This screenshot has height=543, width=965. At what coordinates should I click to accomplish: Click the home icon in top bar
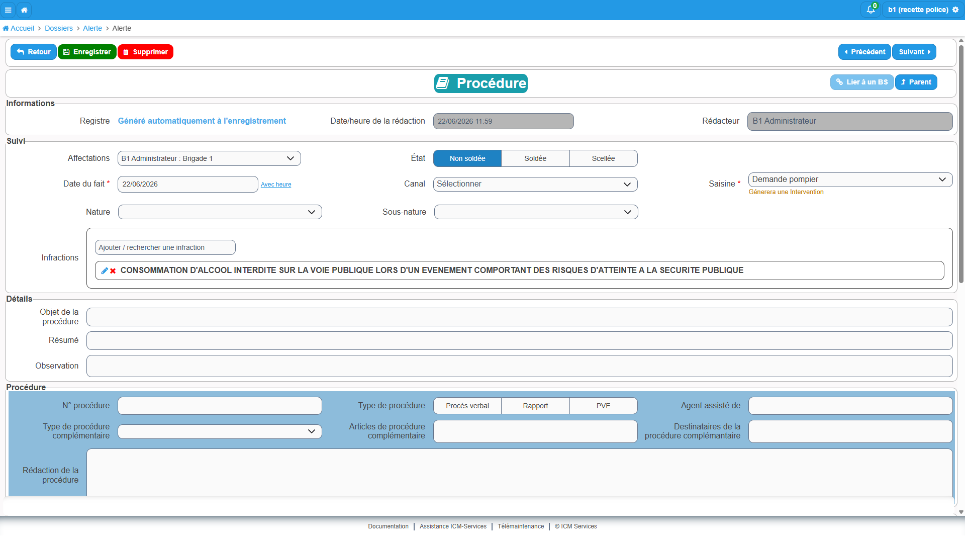pos(24,10)
